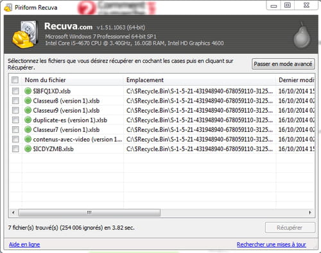Check the box for Classeur9 (version 1).xlsb
This screenshot has width=321, height=253.
[15, 110]
